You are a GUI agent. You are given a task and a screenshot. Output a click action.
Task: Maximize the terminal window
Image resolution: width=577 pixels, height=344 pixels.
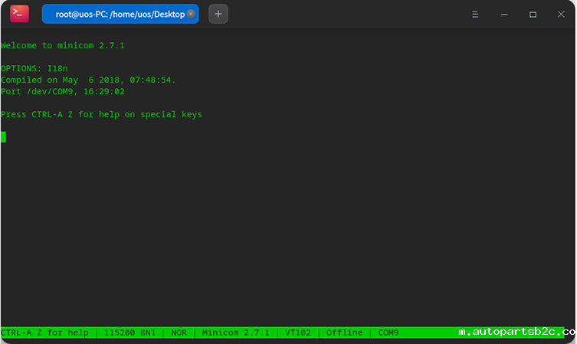tap(533, 14)
